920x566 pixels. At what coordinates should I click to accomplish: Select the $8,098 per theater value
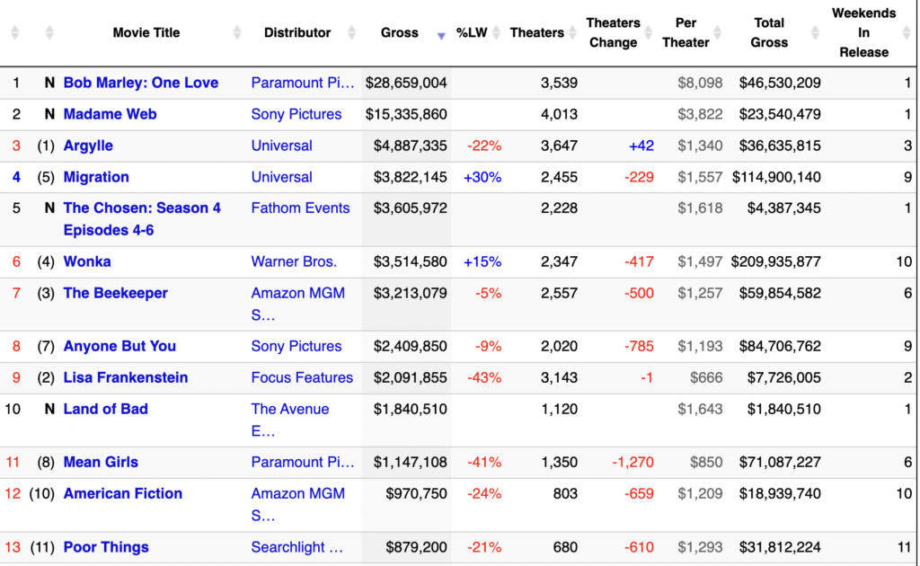[x=700, y=83]
